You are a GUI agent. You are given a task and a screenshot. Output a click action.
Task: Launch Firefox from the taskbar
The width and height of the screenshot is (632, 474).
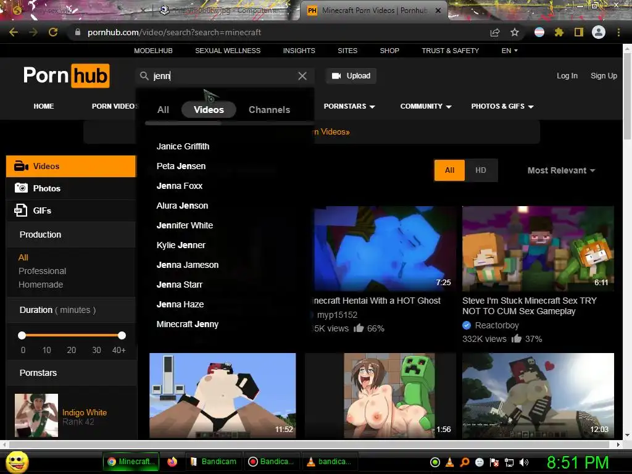172,462
